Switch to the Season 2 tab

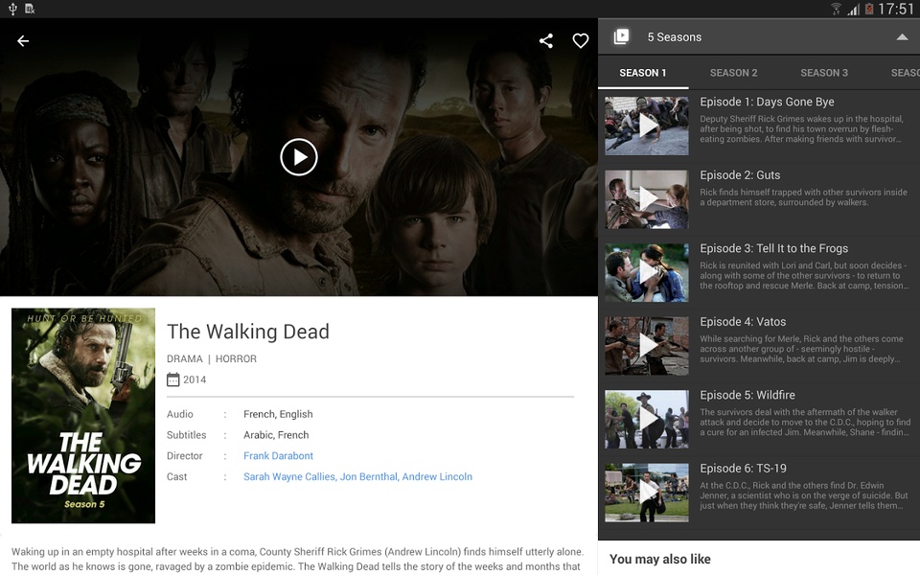(733, 73)
